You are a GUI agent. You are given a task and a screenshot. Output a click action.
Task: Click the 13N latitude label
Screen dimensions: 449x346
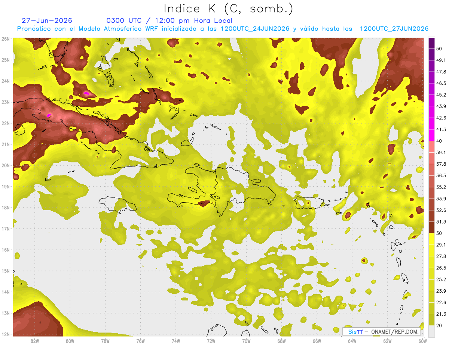(x=5, y=313)
